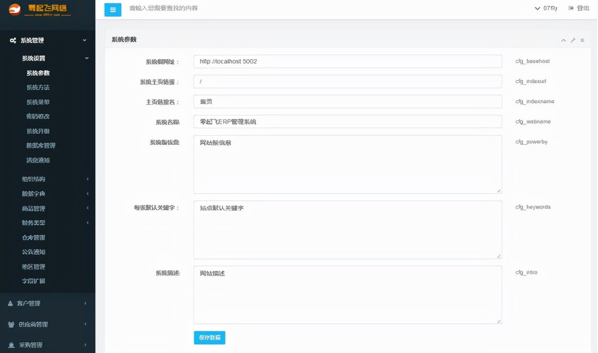Screen dimensions: 598x353
Task: Expand the 商品管理 submenu arrow
Action: pos(87,208)
